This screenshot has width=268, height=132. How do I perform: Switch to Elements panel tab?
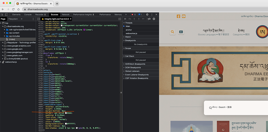16,15
